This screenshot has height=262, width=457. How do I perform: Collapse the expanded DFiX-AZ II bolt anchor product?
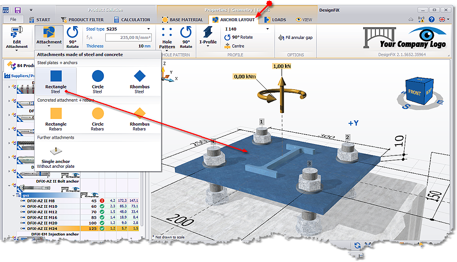(9, 185)
